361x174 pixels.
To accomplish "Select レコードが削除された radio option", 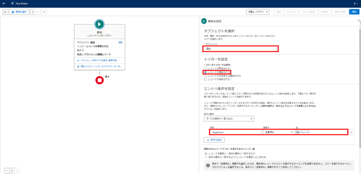I will click(205, 79).
